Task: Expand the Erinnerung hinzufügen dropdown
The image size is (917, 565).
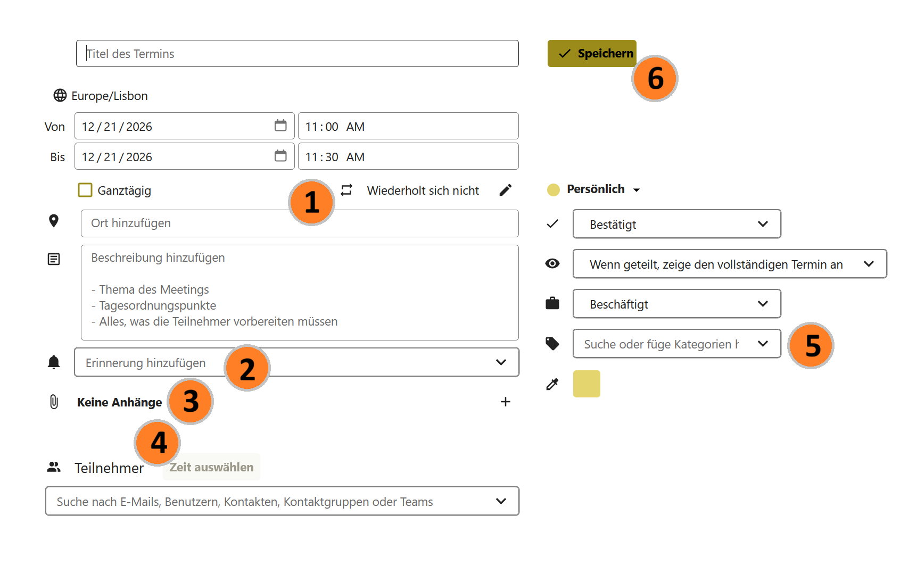Action: 297,362
